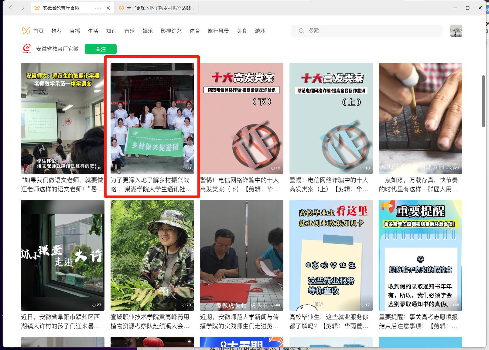489x350 pixels.
Task: Like the 黄高峰药用植物 video heart icon
Action: [x=183, y=305]
